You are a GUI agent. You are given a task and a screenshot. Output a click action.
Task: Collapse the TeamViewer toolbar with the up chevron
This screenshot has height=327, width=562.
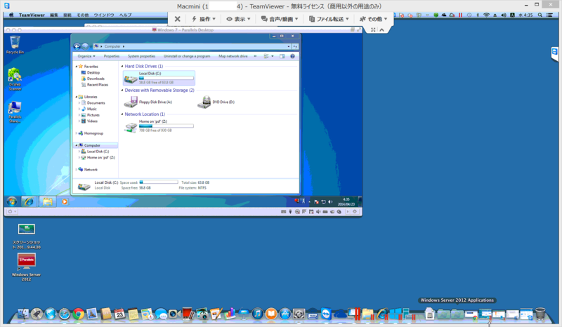click(x=381, y=29)
